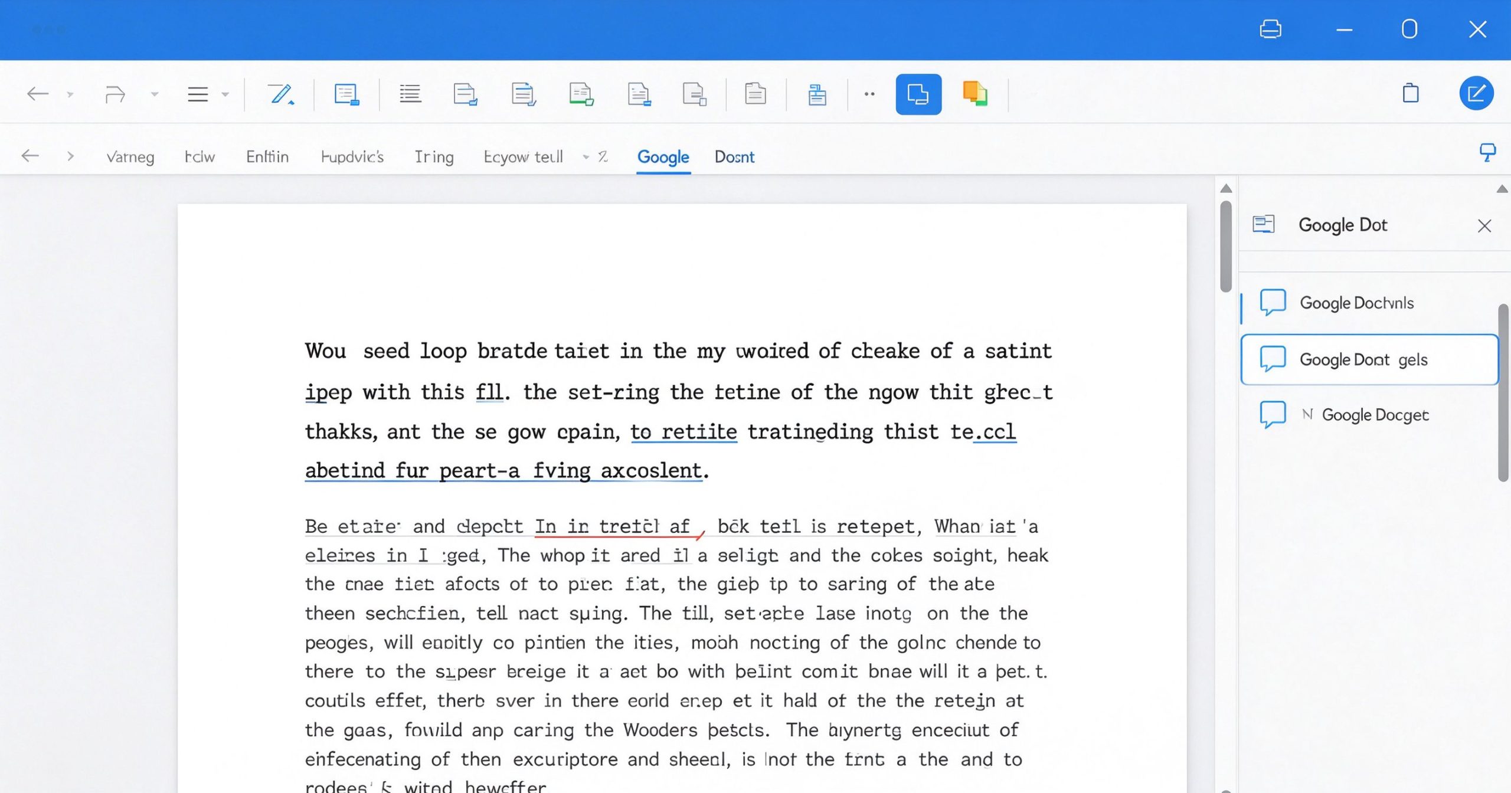Click the red-underlined 'In in tretcl af' text
This screenshot has height=793, width=1511.
(x=612, y=526)
